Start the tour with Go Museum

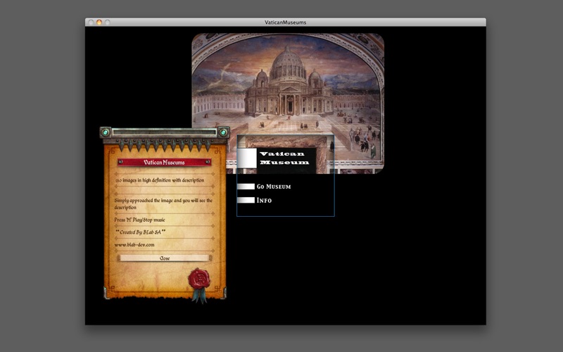coord(274,187)
